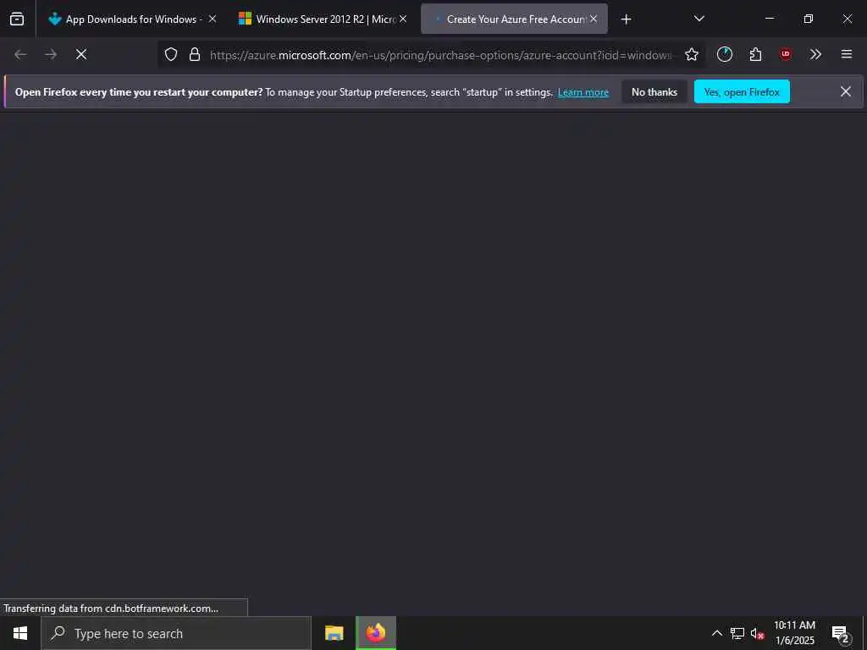Minimize the Firefox window
Viewport: 867px width, 650px height.
pyautogui.click(x=769, y=19)
